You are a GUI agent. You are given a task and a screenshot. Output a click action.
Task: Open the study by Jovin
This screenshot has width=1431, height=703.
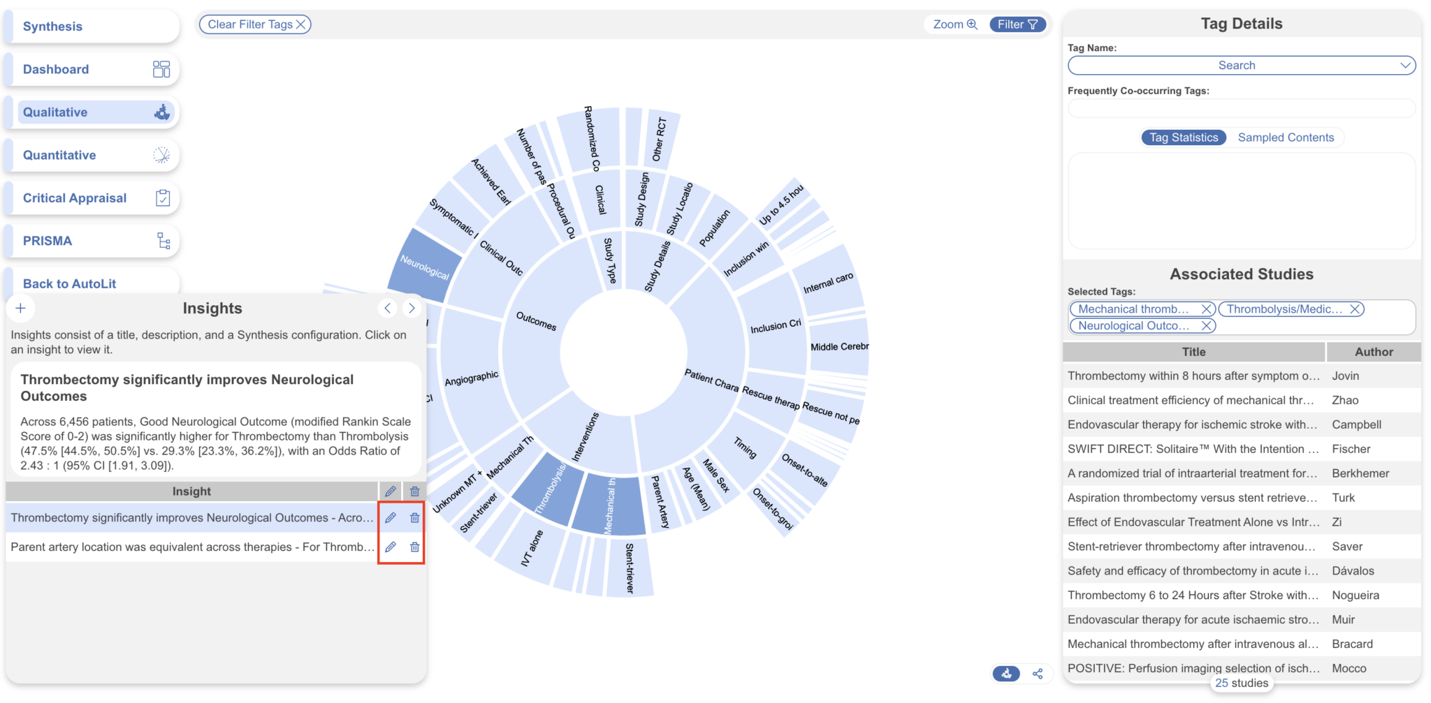pos(1242,376)
